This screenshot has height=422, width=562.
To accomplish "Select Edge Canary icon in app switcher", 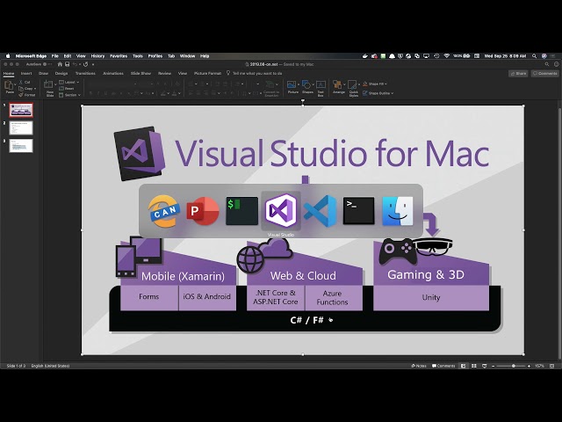I will tap(163, 211).
